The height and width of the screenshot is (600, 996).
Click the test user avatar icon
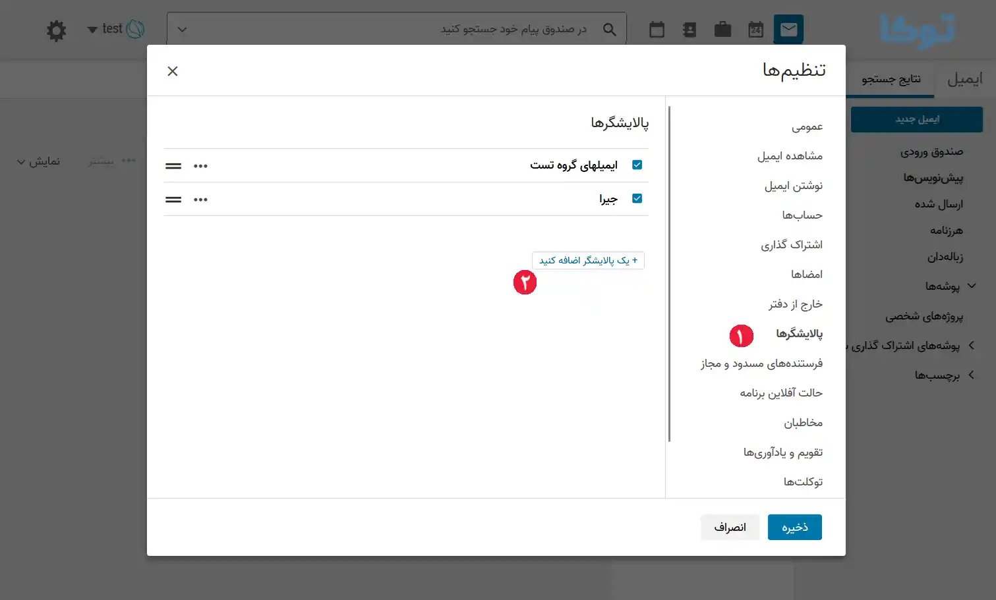[x=135, y=29]
